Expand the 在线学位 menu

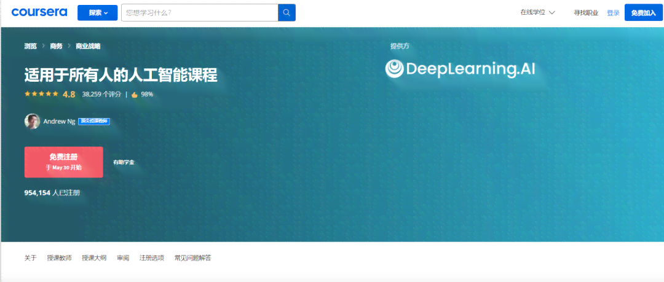537,13
